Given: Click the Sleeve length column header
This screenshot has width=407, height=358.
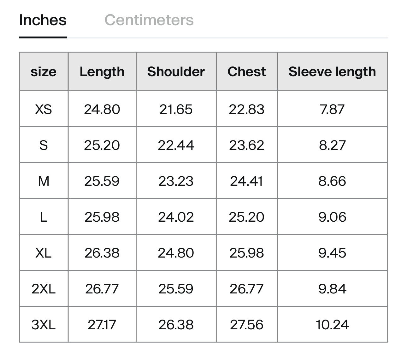Looking at the screenshot, I should tap(332, 72).
